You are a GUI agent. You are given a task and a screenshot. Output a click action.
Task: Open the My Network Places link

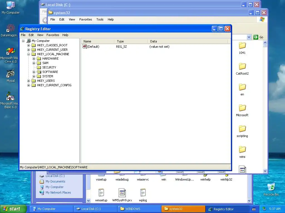coord(58,192)
